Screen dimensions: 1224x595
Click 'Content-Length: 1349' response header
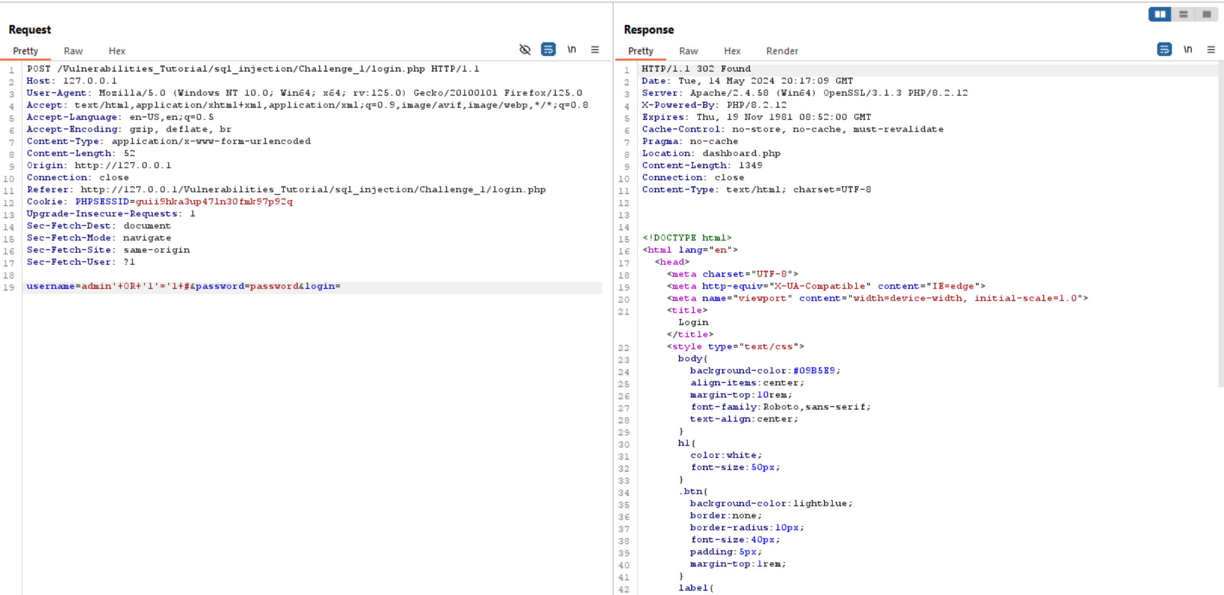pyautogui.click(x=702, y=166)
